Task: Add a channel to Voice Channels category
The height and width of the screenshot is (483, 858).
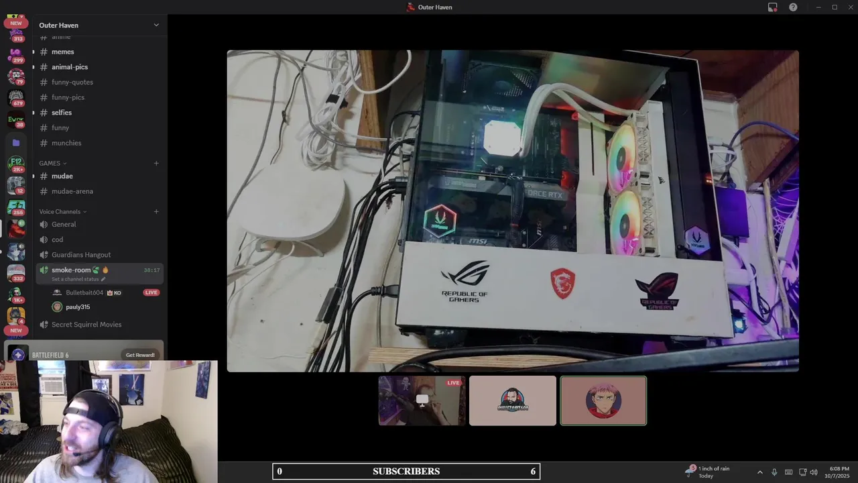Action: coord(156,211)
